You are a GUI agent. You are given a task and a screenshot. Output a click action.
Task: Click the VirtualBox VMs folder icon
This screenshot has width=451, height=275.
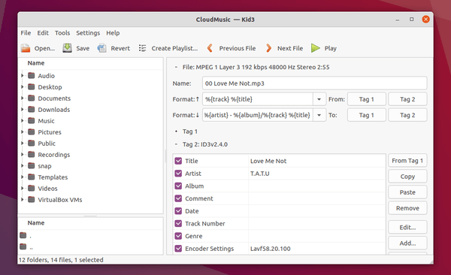coord(32,200)
